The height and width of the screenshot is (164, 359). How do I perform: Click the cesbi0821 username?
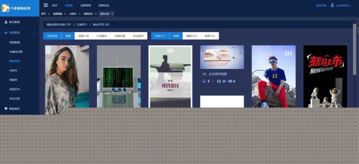343,5
